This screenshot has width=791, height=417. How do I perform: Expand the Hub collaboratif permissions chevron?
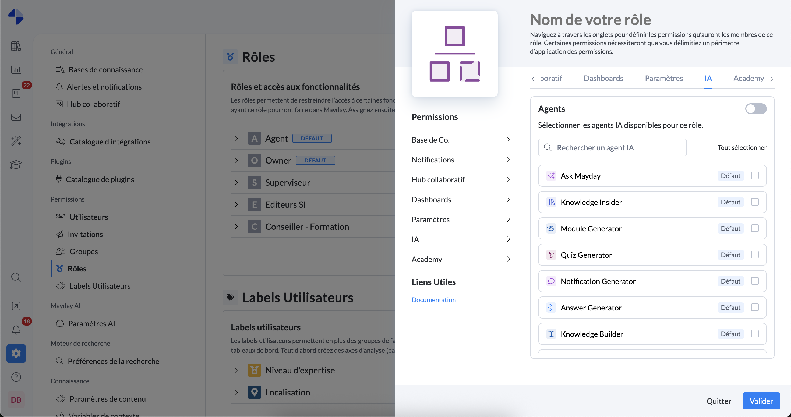(x=508, y=180)
